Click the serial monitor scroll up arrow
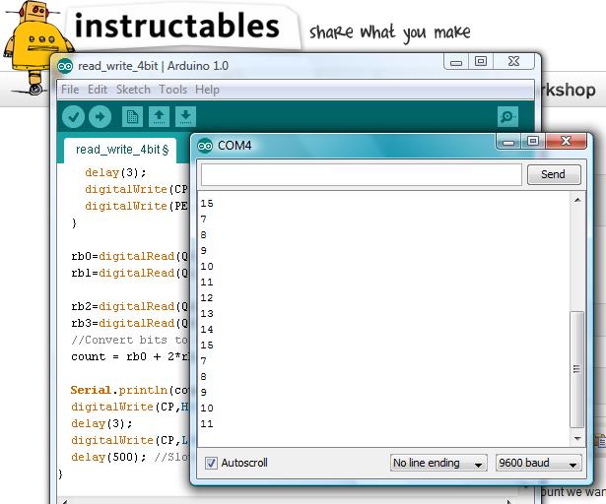Screen dimensions: 606x504 point(577,200)
